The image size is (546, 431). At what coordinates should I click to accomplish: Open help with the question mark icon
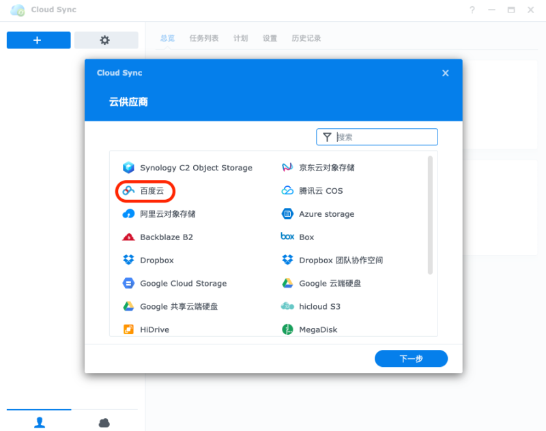472,10
